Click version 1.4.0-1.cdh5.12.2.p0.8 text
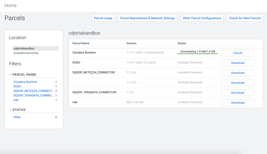Image resolution: width=267 pixels, height=154 pixels. (141, 63)
